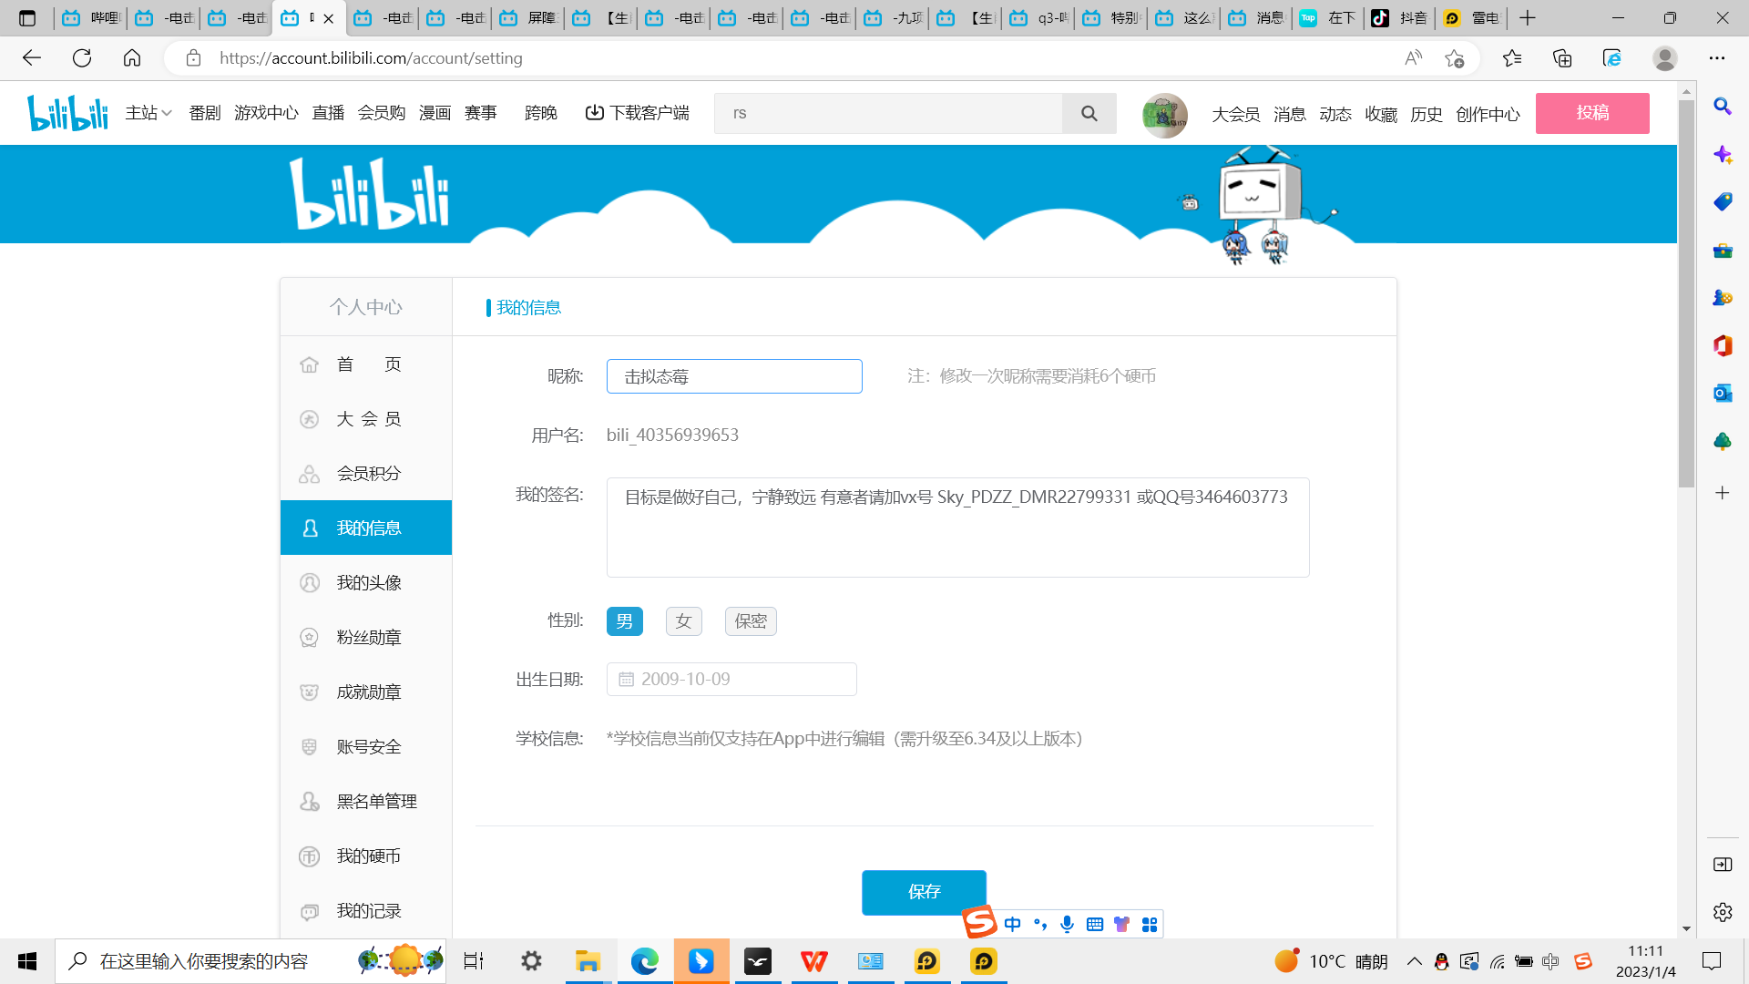Open 消息 in the header
The height and width of the screenshot is (984, 1749).
tap(1290, 115)
